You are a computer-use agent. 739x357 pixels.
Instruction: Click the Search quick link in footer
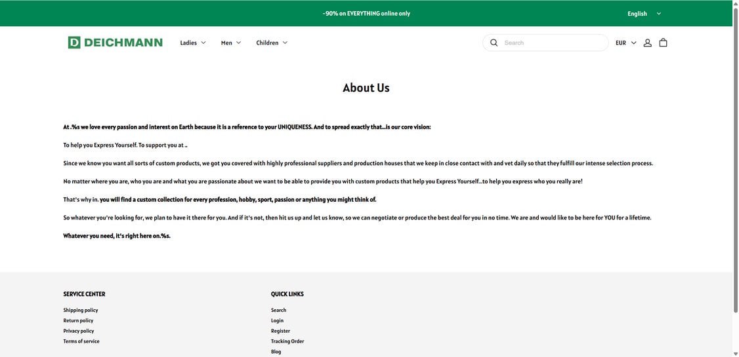[x=278, y=310]
